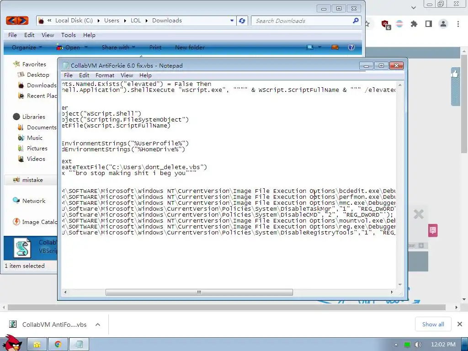Focus the Search Downloads field
Image resolution: width=468 pixels, height=351 pixels.
(x=303, y=21)
